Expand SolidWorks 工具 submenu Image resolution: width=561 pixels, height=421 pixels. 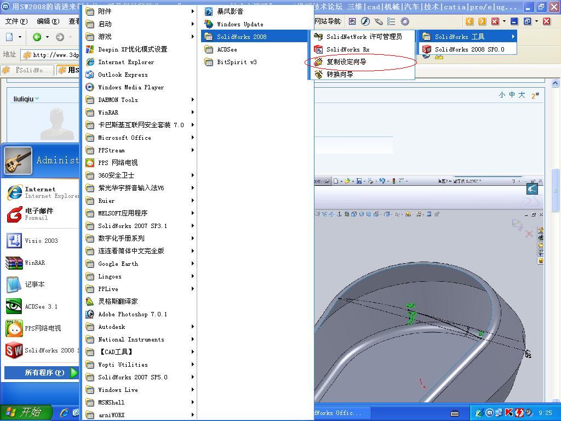click(468, 37)
